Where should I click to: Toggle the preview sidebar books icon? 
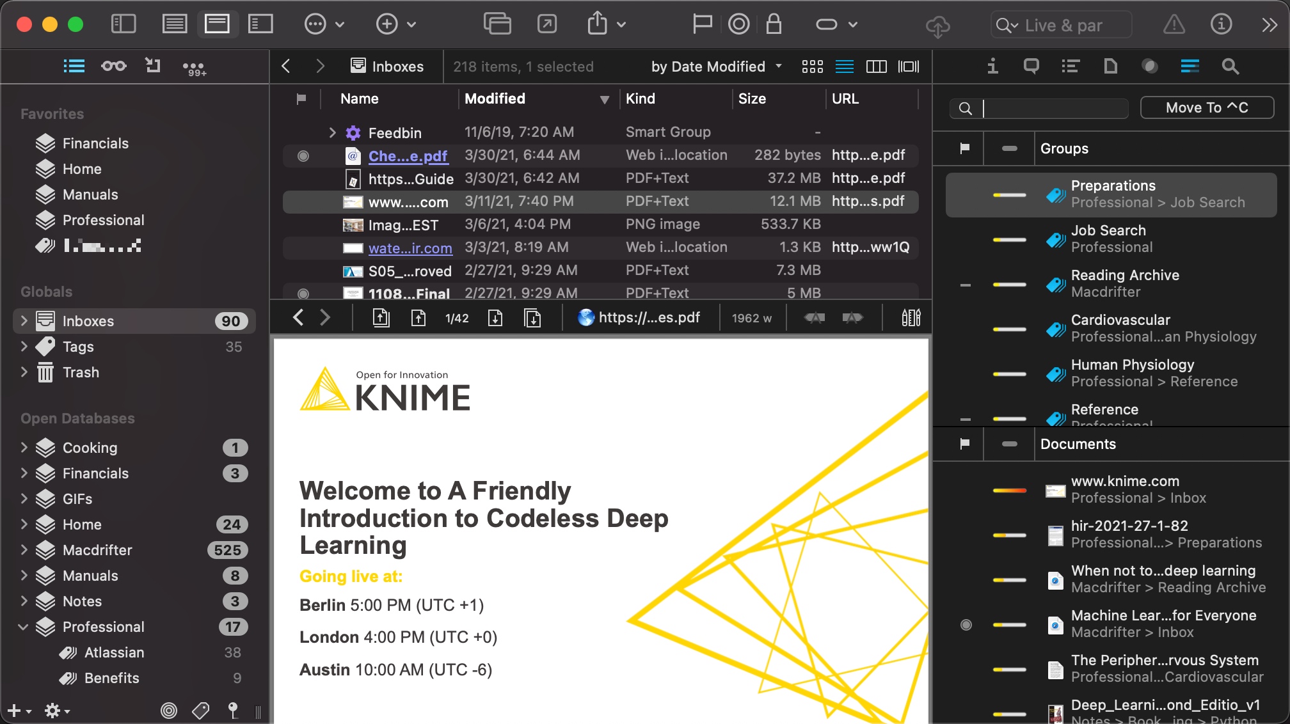pyautogui.click(x=911, y=317)
